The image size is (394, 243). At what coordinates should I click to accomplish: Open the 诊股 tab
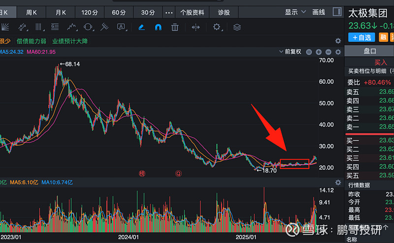224,12
